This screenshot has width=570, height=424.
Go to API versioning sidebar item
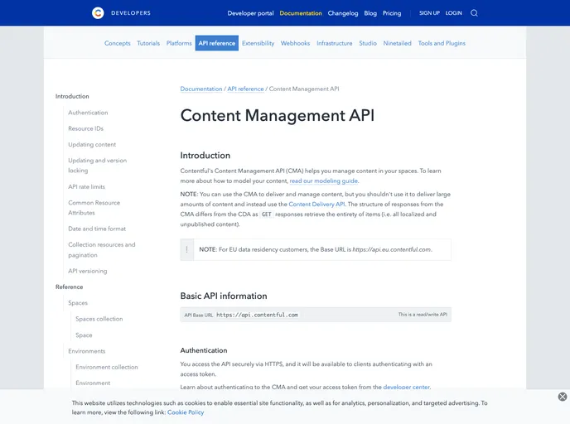[88, 271]
